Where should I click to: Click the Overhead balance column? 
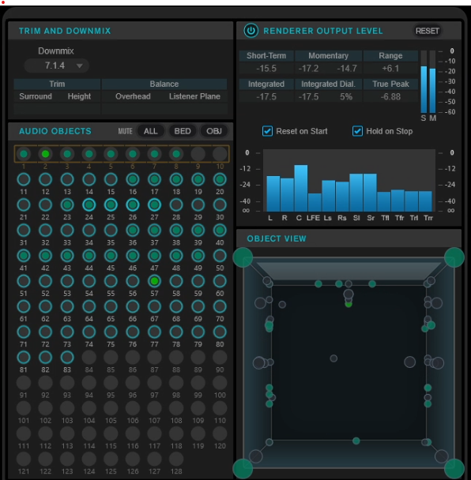[133, 96]
